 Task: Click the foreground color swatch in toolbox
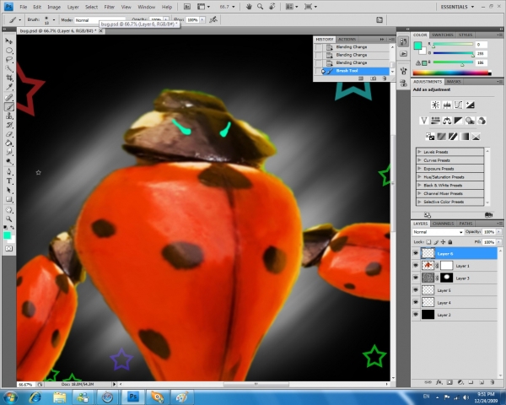[x=7, y=235]
